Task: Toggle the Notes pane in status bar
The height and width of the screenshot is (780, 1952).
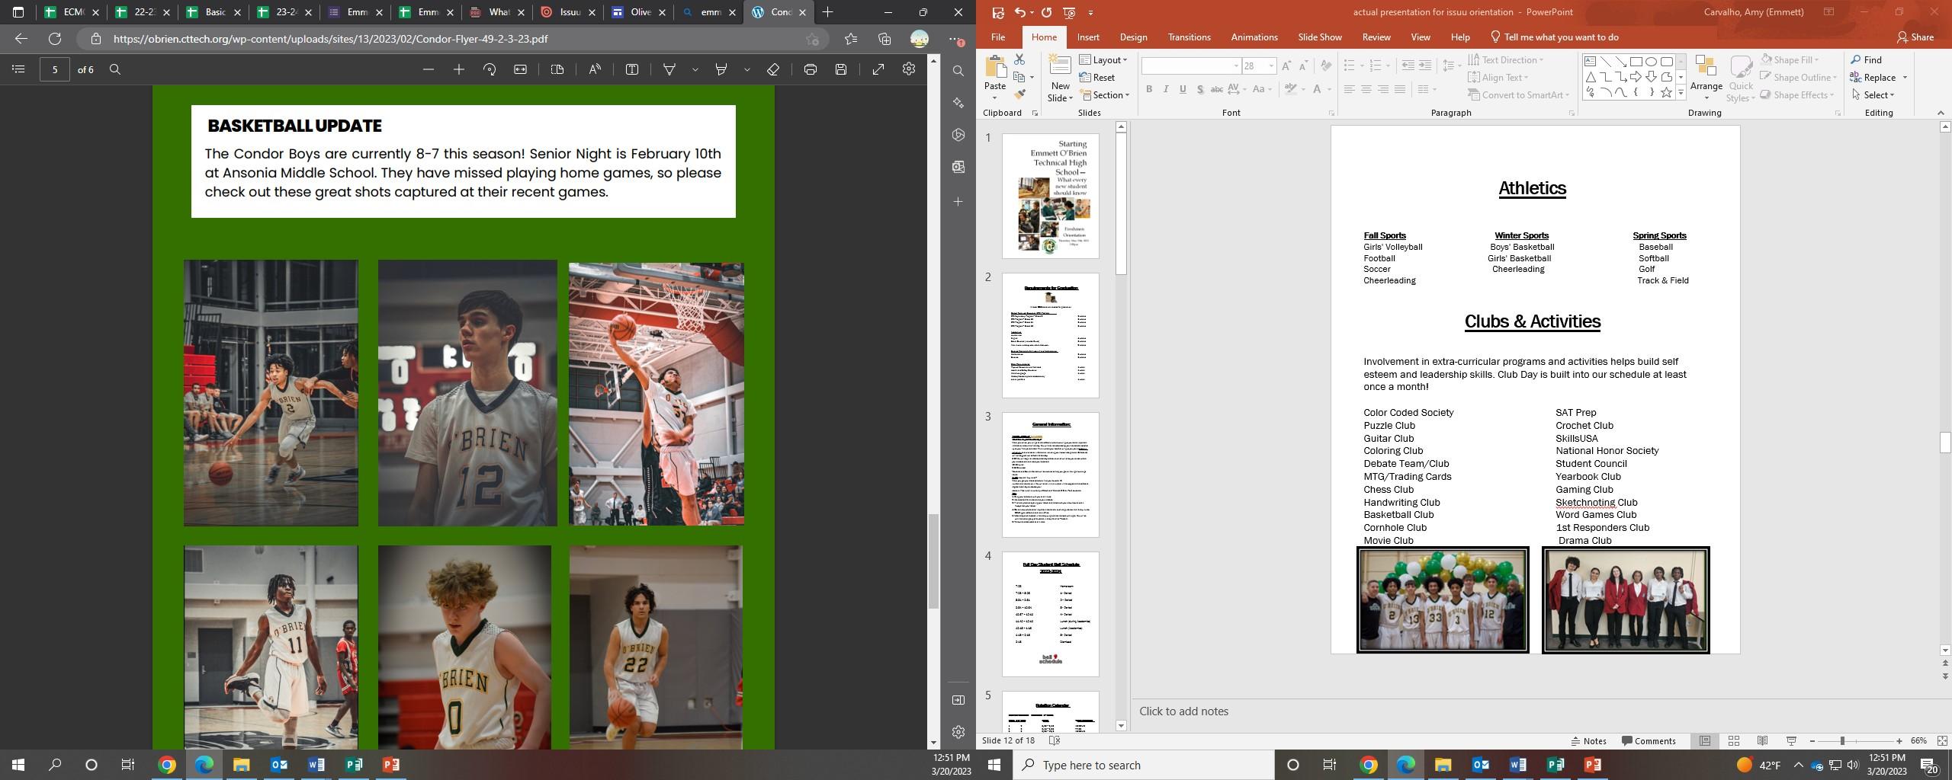Action: pyautogui.click(x=1588, y=741)
